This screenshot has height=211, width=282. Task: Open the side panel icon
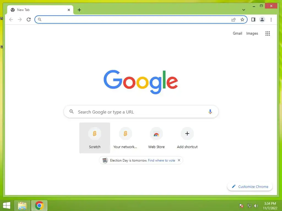coord(253,20)
